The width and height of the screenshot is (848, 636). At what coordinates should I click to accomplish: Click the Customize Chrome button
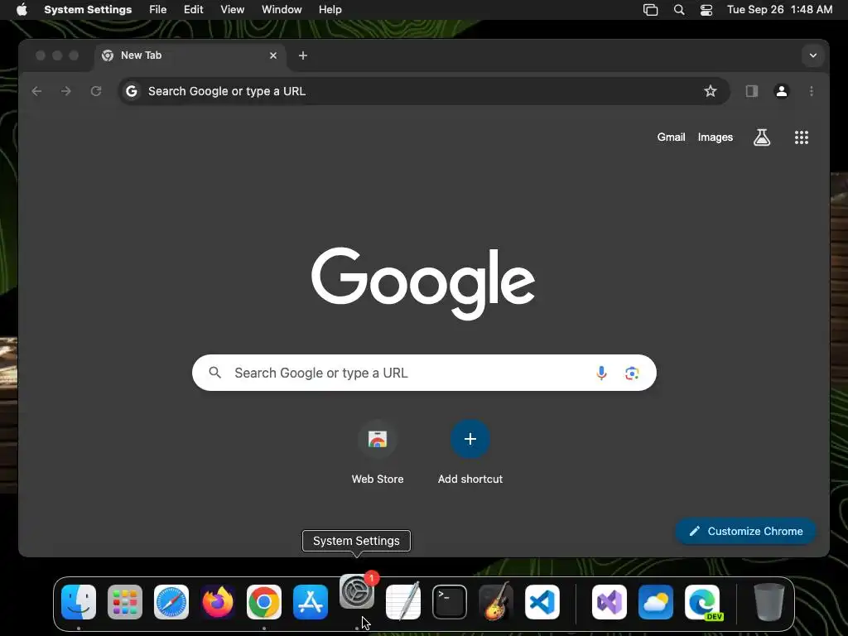click(745, 532)
